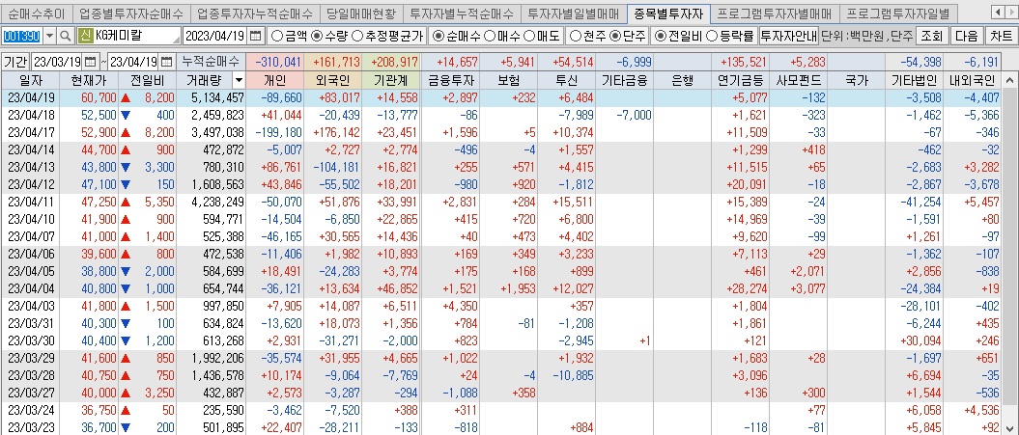This screenshot has height=435, width=1019.
Task: Click 기타금융 value -7,000 on 23/04/18
Action: [633, 115]
